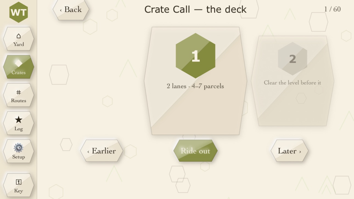
Task: Click the 'Clear the level before it' text
Action: [x=293, y=83]
